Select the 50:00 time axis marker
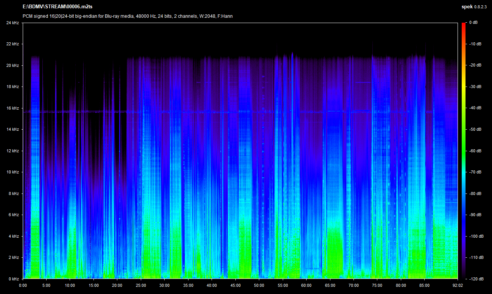Viewport: 492px width, 294px height. 259,285
